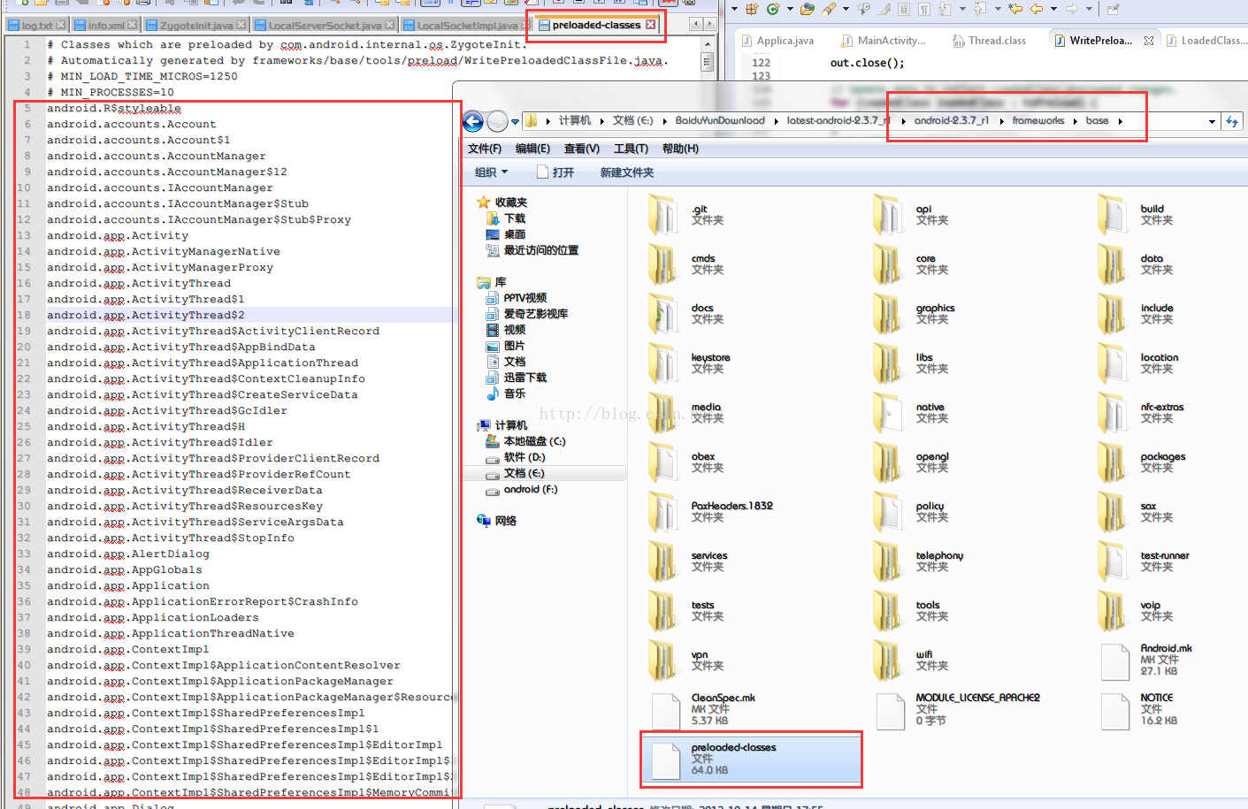Toggle Show Whitespace Characters pilcrow icon in Eclipse
Viewport: 1248px width, 809px height.
tap(924, 9)
